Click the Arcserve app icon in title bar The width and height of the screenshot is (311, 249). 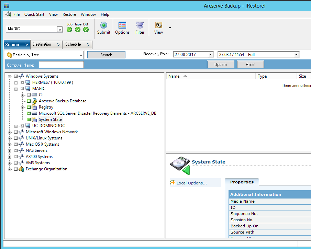[7, 5]
